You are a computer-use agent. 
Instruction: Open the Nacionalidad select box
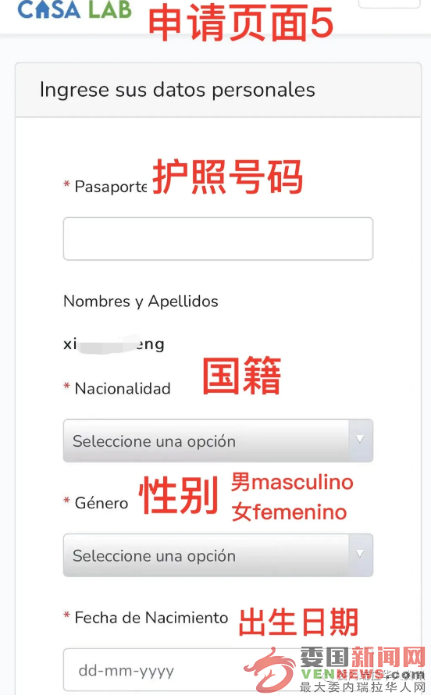218,441
